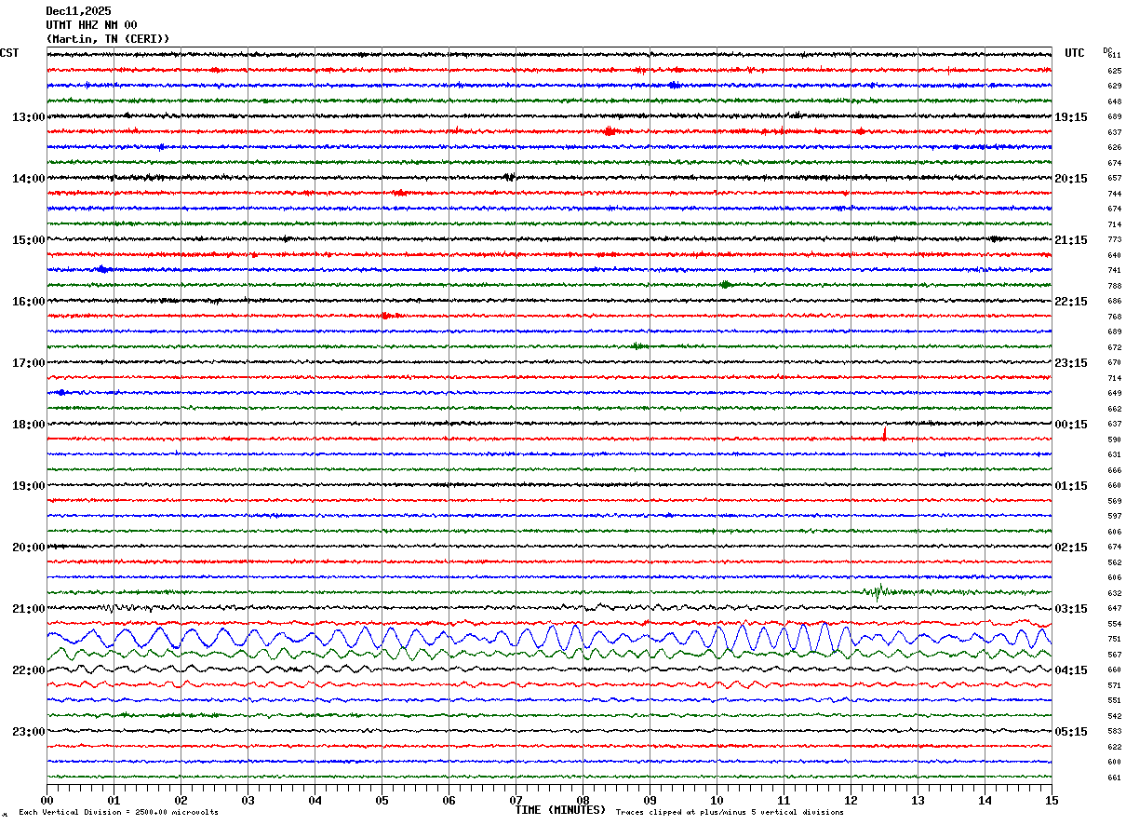The image size is (1126, 825).
Task: Click the CST timezone header
Action: (9, 53)
